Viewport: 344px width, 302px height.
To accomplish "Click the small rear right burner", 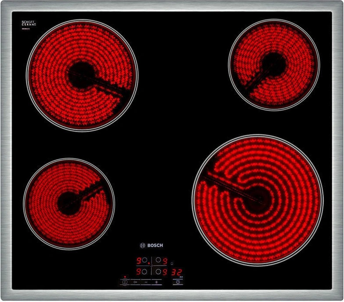I will point(273,64).
